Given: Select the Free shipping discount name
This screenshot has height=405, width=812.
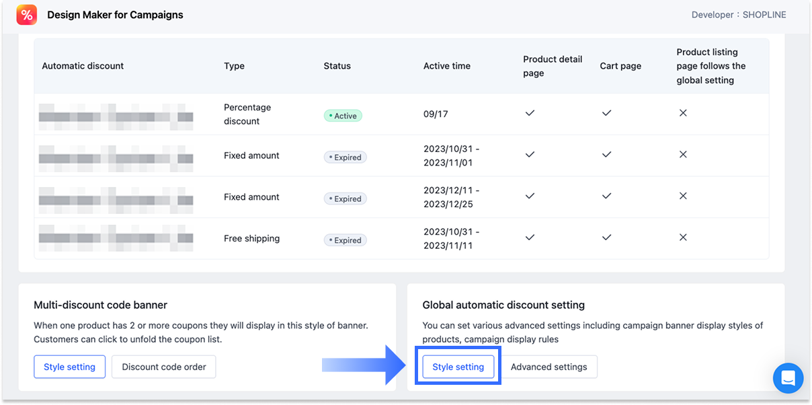Looking at the screenshot, I should coord(116,239).
